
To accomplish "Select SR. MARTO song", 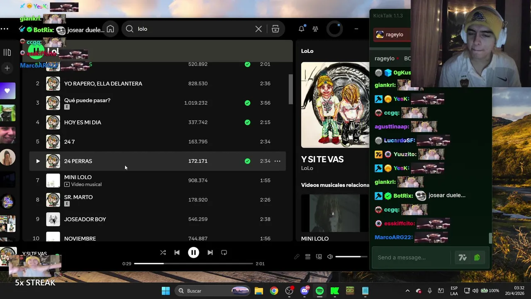I will 158,200.
